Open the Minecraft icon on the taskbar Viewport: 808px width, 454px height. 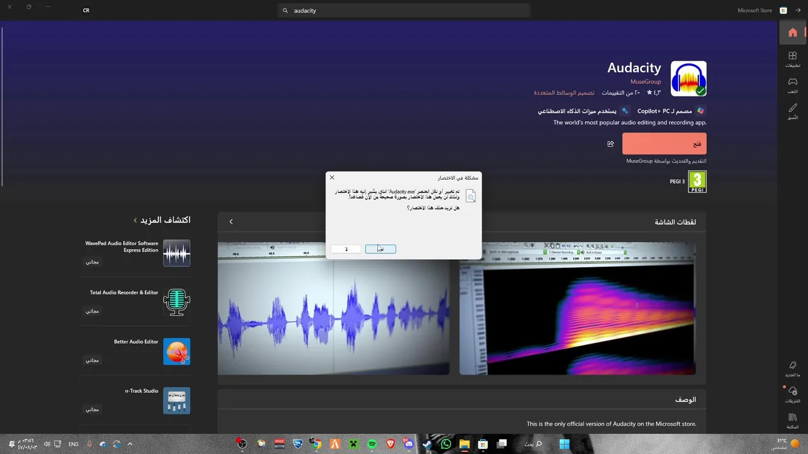point(353,444)
